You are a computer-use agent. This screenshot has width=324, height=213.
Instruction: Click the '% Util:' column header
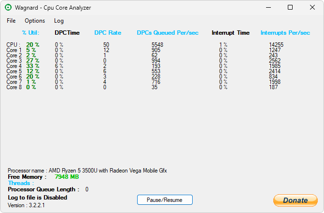click(30, 33)
